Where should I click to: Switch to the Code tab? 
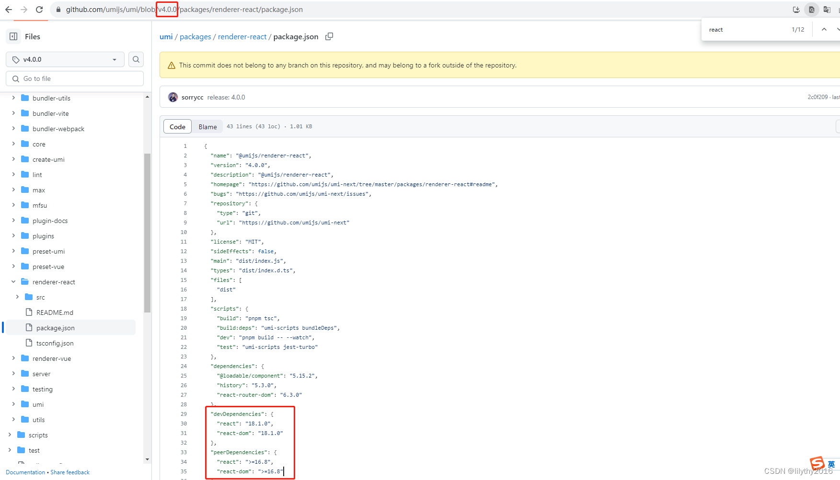(x=177, y=126)
